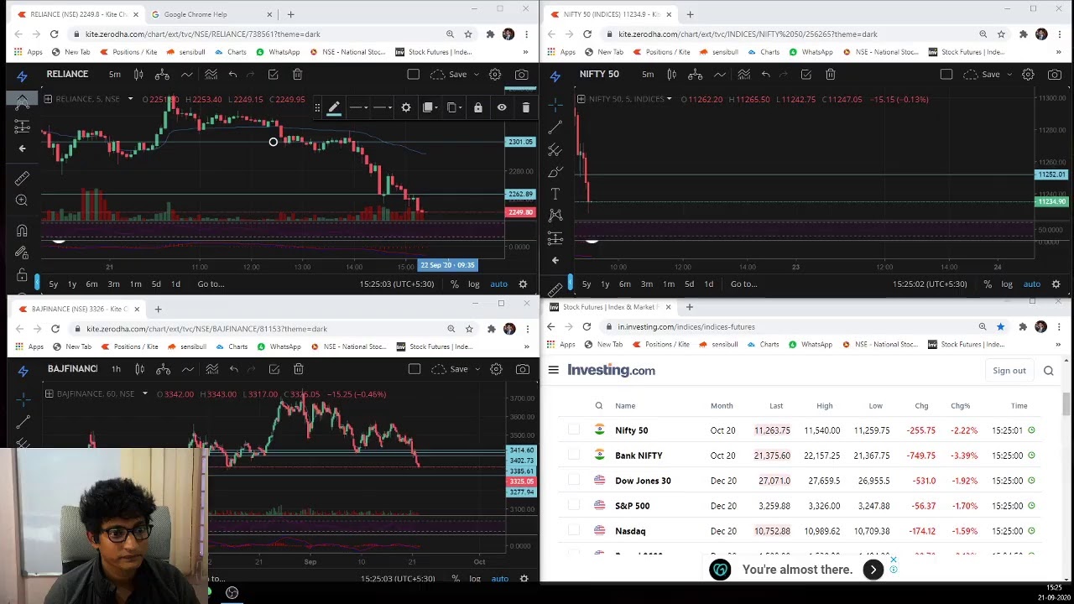Open Investing.com hamburger menu
The image size is (1074, 604).
tap(554, 370)
